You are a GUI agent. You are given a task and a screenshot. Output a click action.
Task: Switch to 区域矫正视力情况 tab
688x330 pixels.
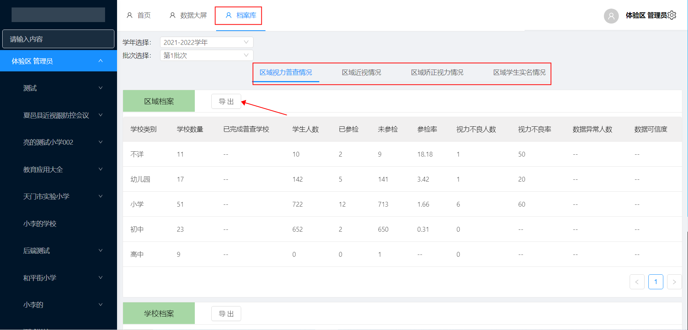pos(437,73)
